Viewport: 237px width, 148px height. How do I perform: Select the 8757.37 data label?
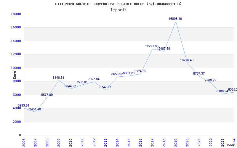point(199,73)
